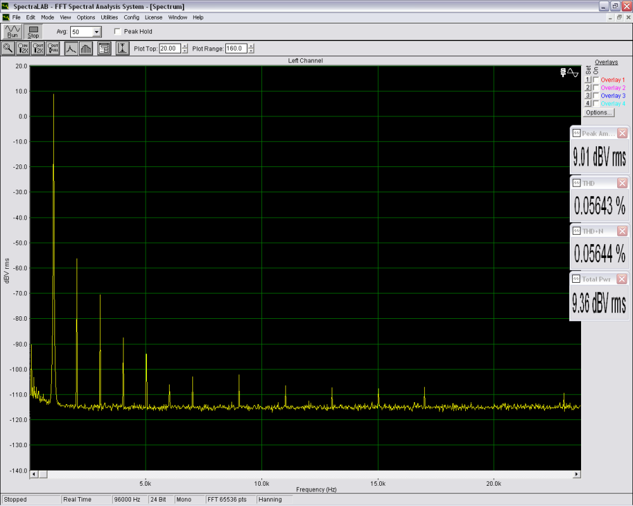Click the 0.05643 % THD value

point(599,206)
